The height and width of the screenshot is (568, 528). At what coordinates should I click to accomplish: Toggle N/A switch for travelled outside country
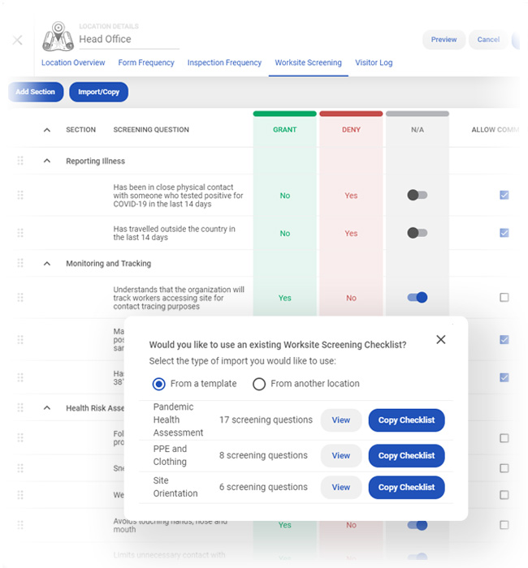tap(417, 233)
